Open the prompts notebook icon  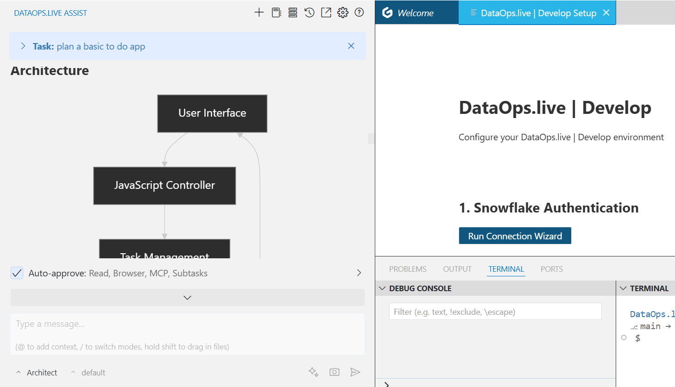pos(276,12)
